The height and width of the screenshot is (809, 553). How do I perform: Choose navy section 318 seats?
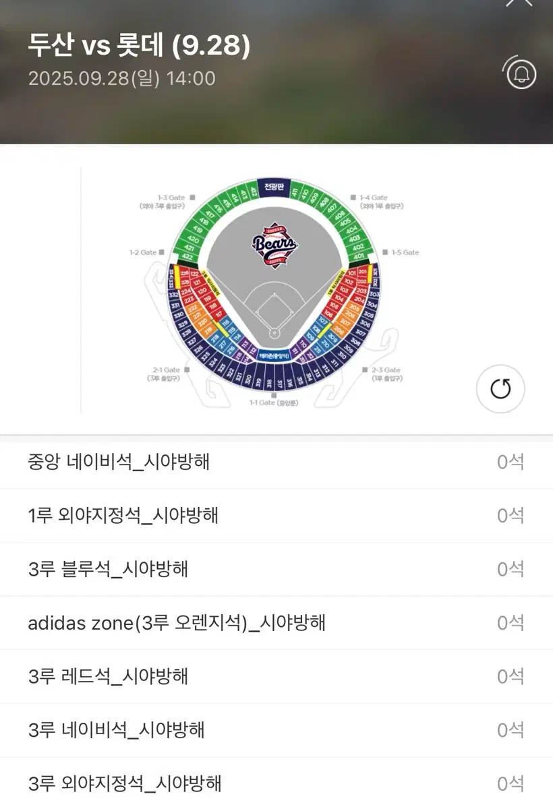[268, 382]
